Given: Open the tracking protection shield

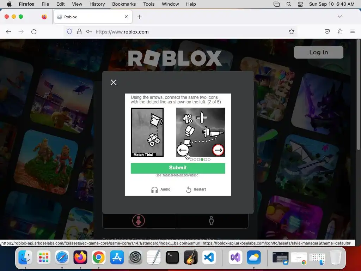Looking at the screenshot, I should click(69, 31).
